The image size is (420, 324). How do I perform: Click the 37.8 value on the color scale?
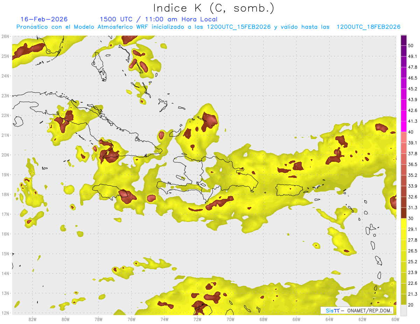click(x=412, y=154)
